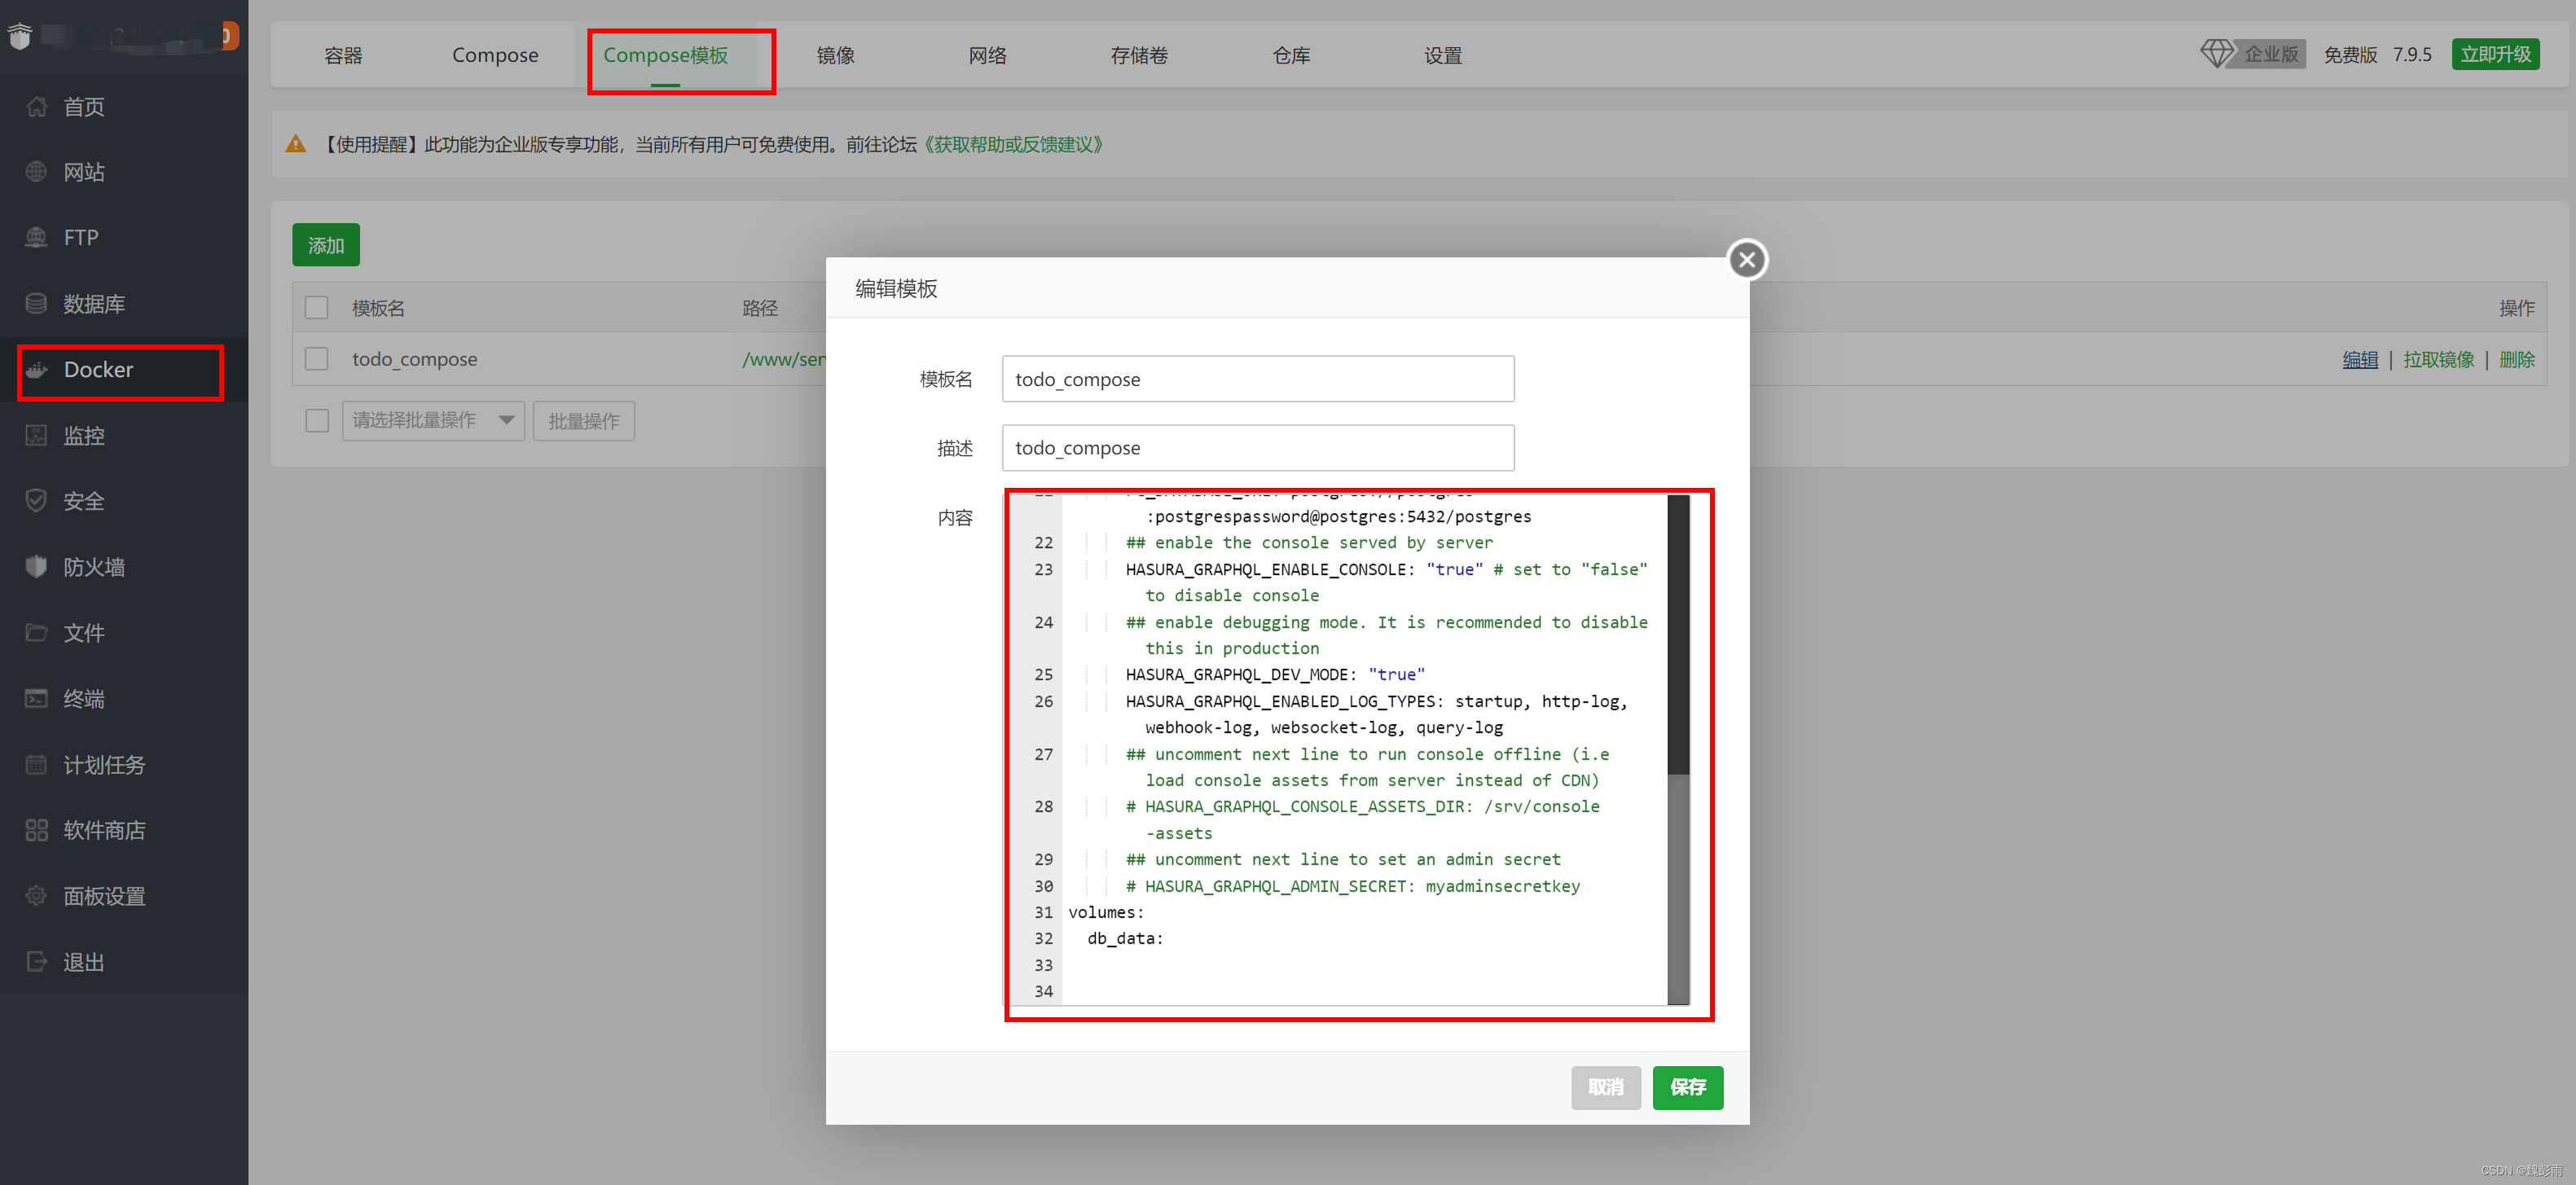Click the 监控 monitor icon
Viewport: 2576px width, 1185px height.
click(x=36, y=436)
